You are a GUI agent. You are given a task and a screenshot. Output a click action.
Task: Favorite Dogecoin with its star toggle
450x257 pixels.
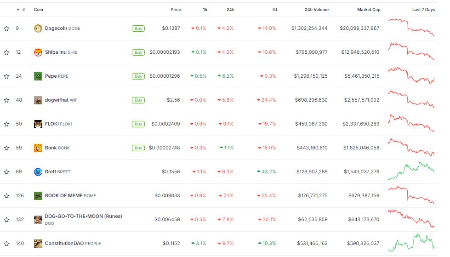tap(6, 29)
